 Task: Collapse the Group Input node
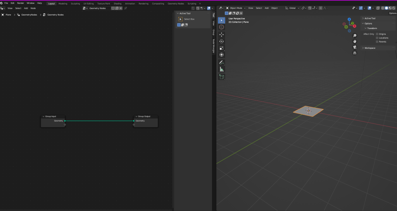44,116
